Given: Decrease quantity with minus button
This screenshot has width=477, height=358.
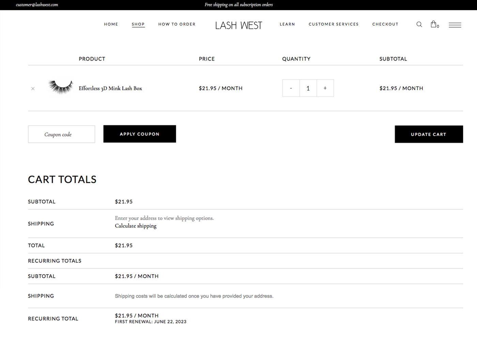Looking at the screenshot, I should coord(291,88).
